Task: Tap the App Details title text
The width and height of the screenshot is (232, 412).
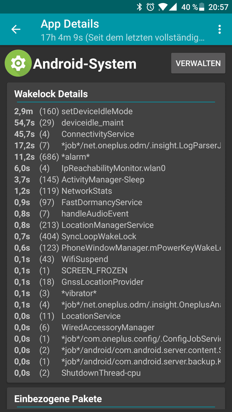Action: pyautogui.click(x=69, y=24)
